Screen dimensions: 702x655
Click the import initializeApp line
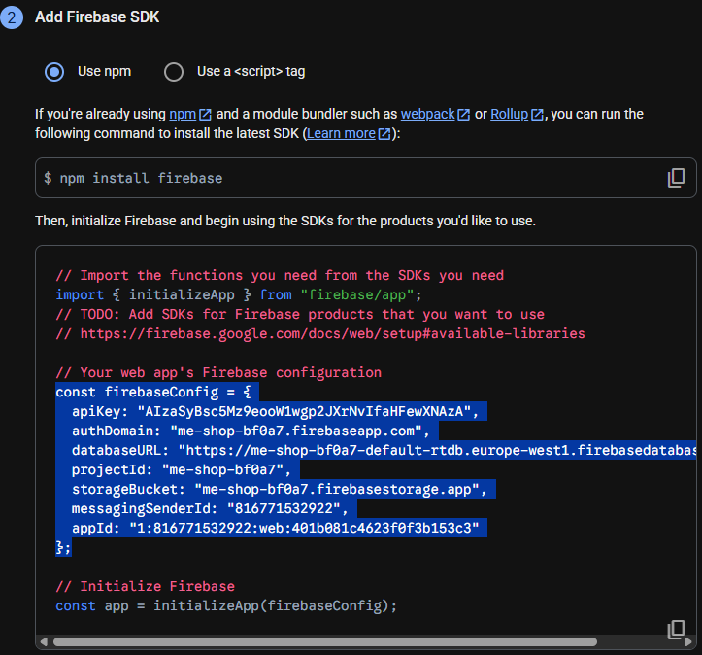(239, 294)
